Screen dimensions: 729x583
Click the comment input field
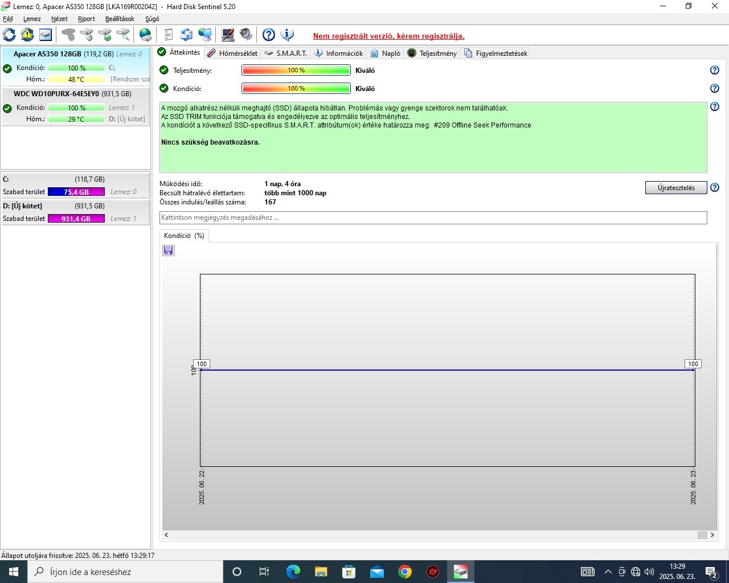[x=433, y=217]
